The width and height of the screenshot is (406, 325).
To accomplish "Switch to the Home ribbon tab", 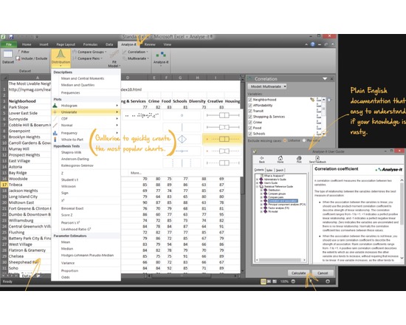I will click(x=27, y=44).
